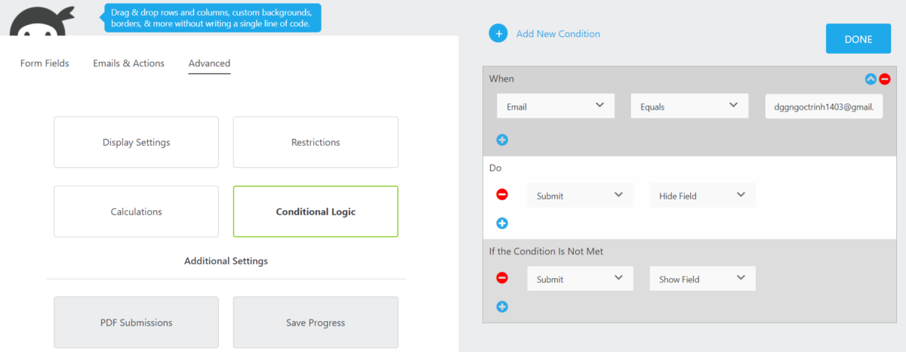Click the plus icon beside Add New Condition
The height and width of the screenshot is (352, 906).
tap(498, 33)
